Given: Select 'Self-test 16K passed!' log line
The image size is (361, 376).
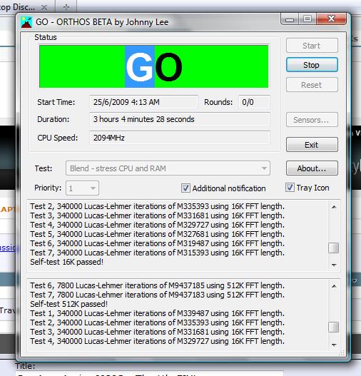Looking at the screenshot, I should tap(67, 262).
